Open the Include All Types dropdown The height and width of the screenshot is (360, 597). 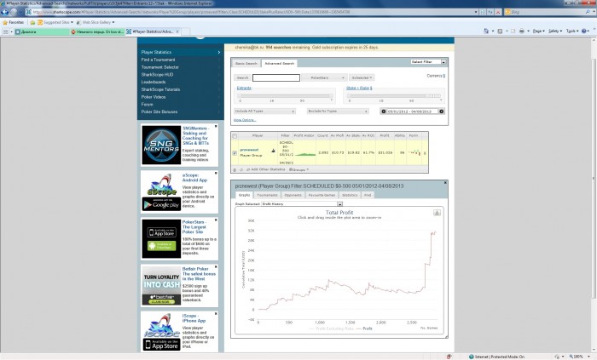coord(264,111)
